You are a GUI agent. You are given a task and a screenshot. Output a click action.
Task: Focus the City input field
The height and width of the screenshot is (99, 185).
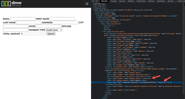pos(16,26)
